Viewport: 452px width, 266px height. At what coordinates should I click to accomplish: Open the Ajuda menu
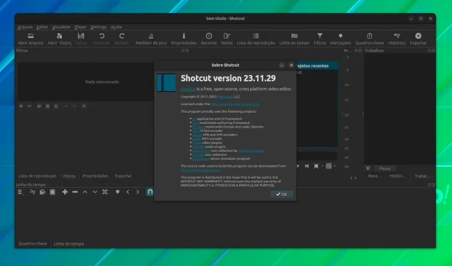coord(116,27)
